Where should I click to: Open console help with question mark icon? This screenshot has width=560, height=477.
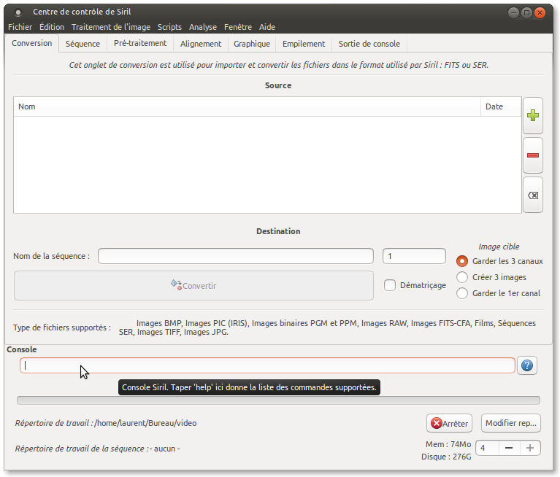click(x=526, y=366)
